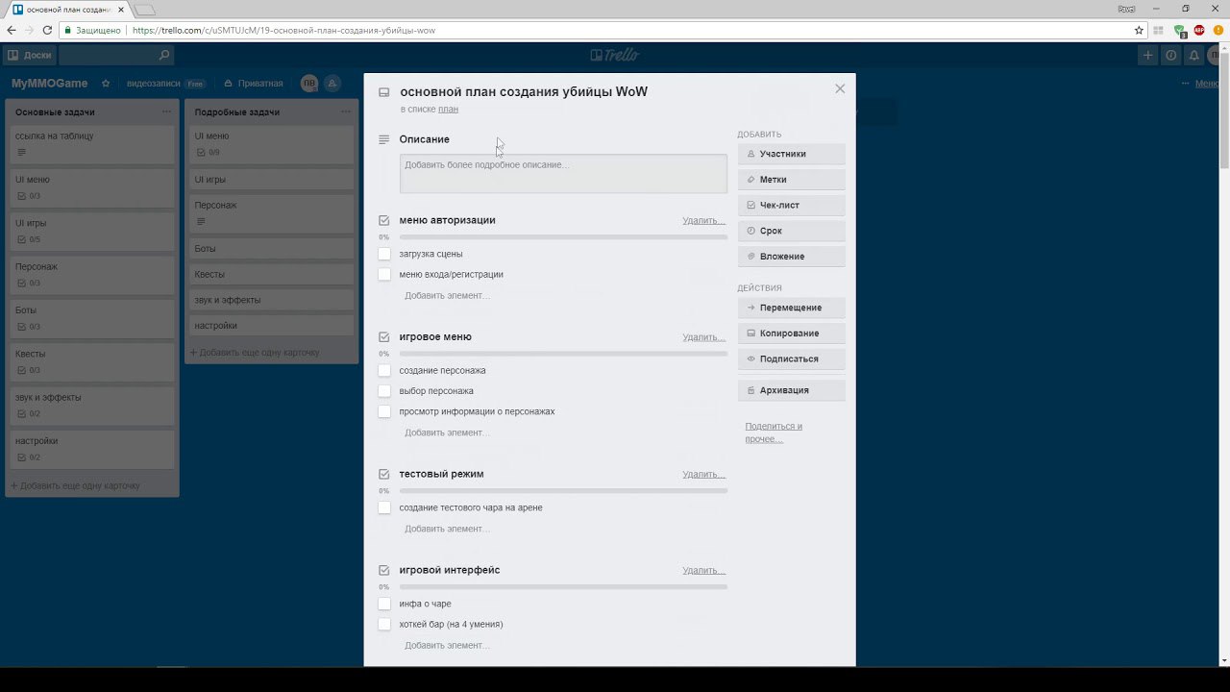Image resolution: width=1230 pixels, height=692 pixels.
Task: Open the Персонаж card in Основные задачи
Action: [x=92, y=274]
